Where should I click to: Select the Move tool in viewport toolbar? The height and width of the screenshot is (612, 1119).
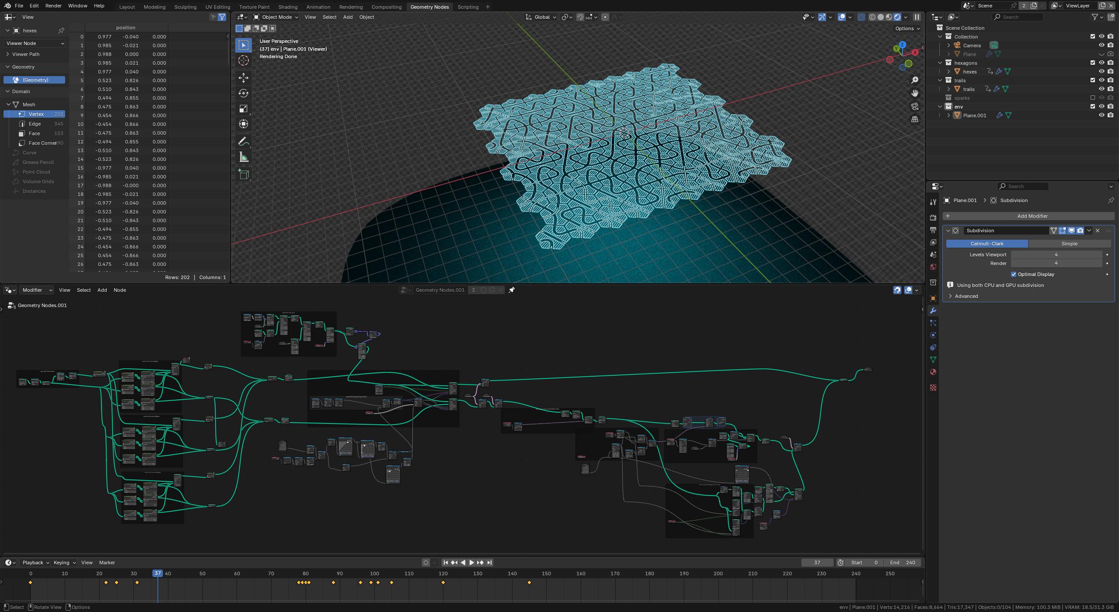point(244,78)
